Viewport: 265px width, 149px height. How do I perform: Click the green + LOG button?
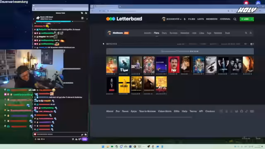coord(245,19)
